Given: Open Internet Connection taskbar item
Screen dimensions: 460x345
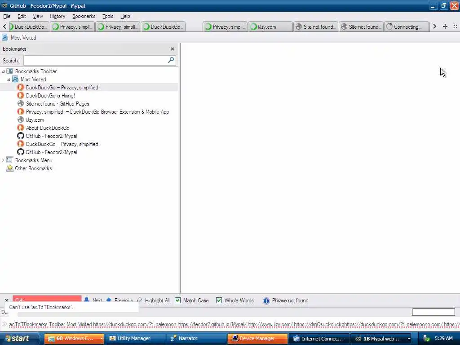Looking at the screenshot, I should (x=319, y=339).
